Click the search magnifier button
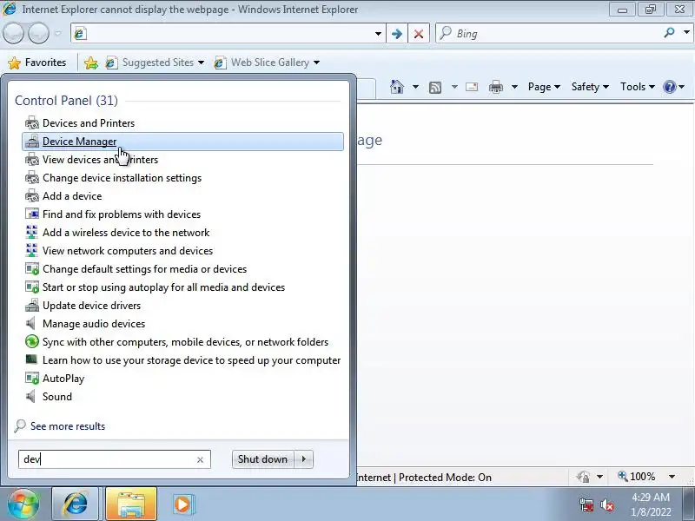Viewport: 695px width, 521px height. (669, 33)
